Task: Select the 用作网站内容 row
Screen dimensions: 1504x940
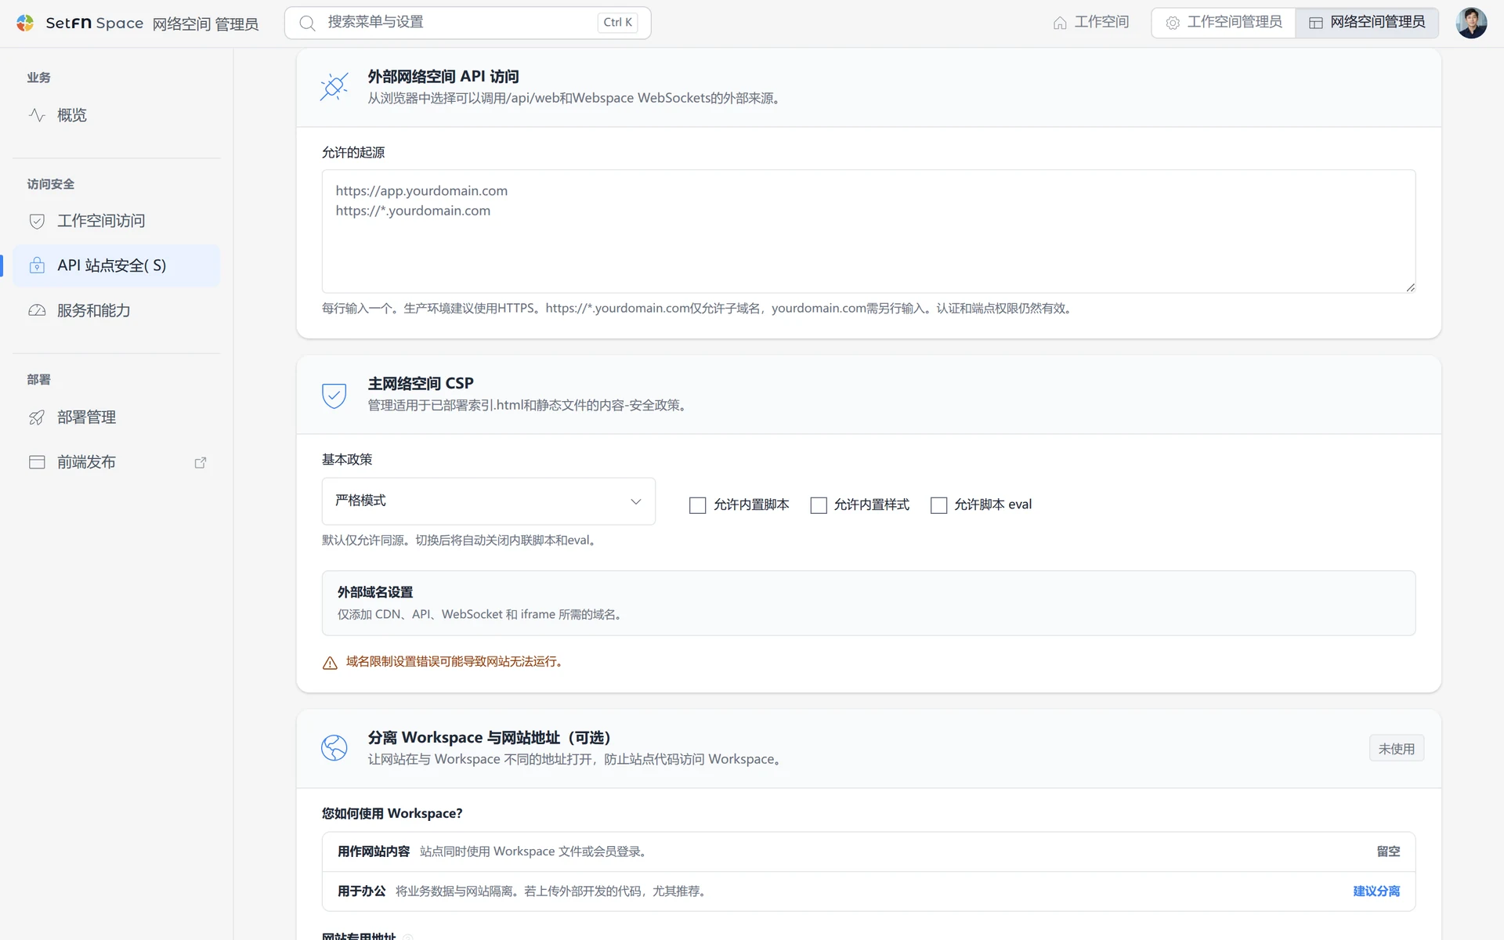Action: tap(868, 851)
